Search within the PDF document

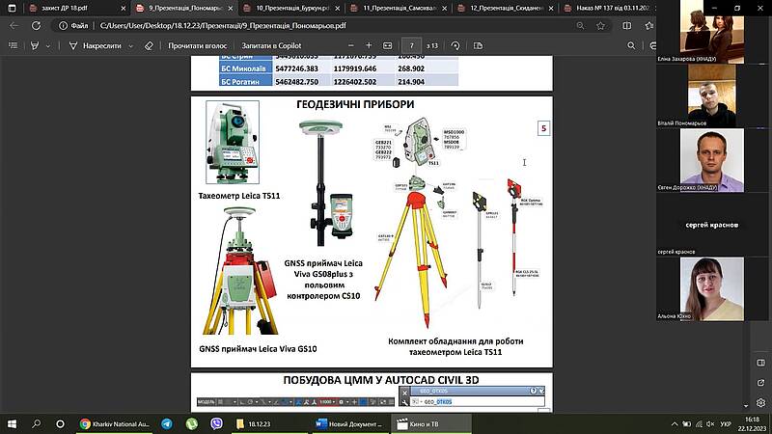(x=631, y=45)
